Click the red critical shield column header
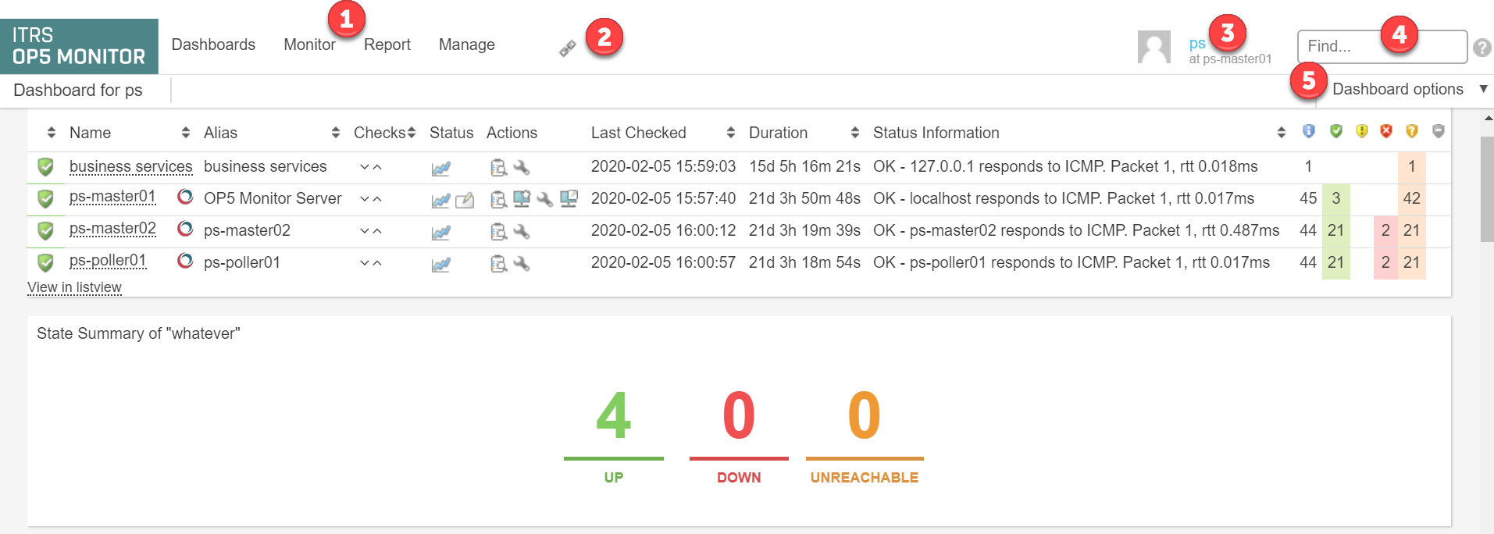Viewport: 1494px width, 534px height. pos(1386,131)
